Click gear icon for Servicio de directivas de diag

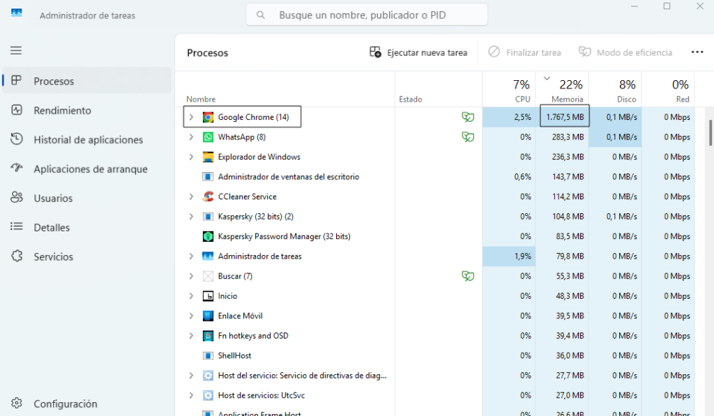coord(208,376)
